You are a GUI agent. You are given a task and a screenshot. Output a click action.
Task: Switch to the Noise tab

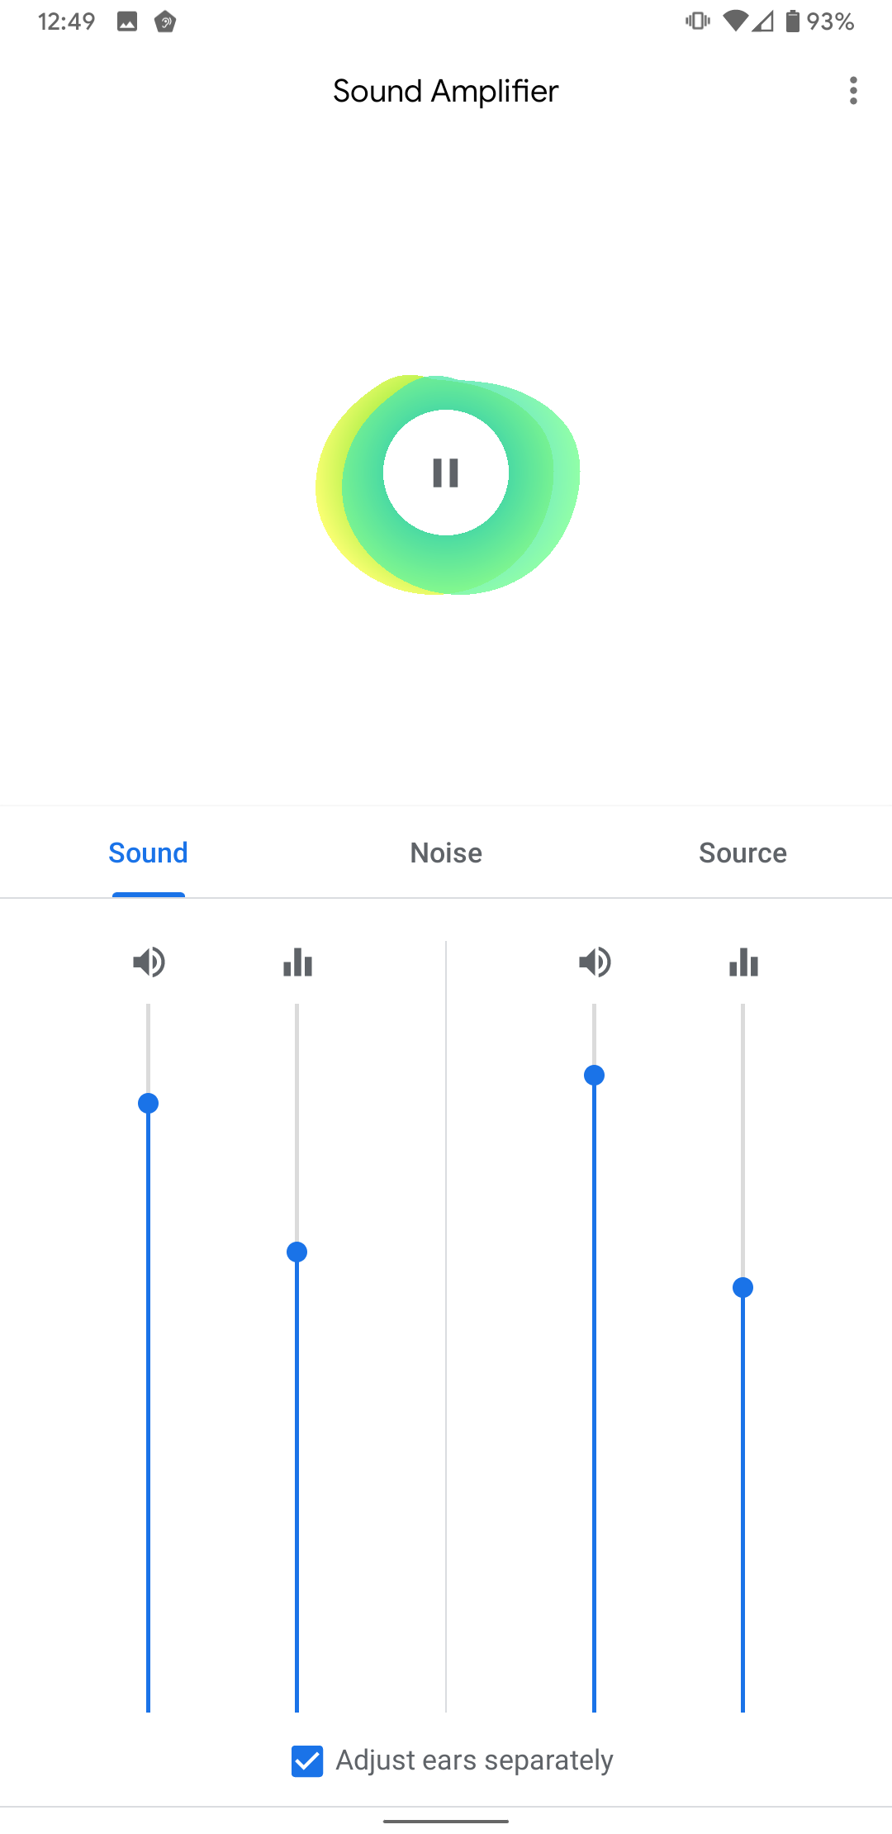click(x=446, y=853)
